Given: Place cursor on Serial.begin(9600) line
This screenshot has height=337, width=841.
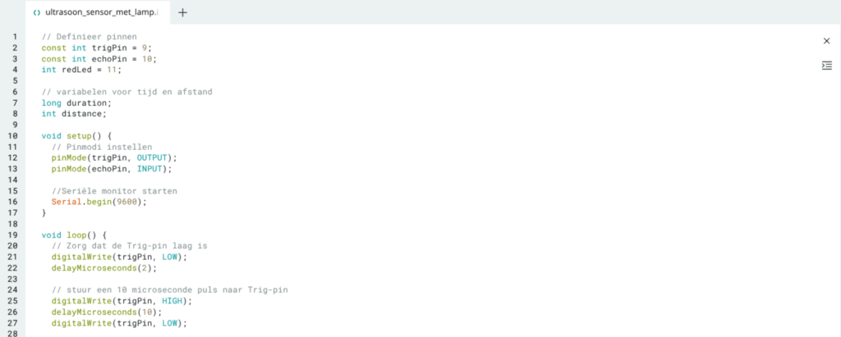Looking at the screenshot, I should pos(99,202).
